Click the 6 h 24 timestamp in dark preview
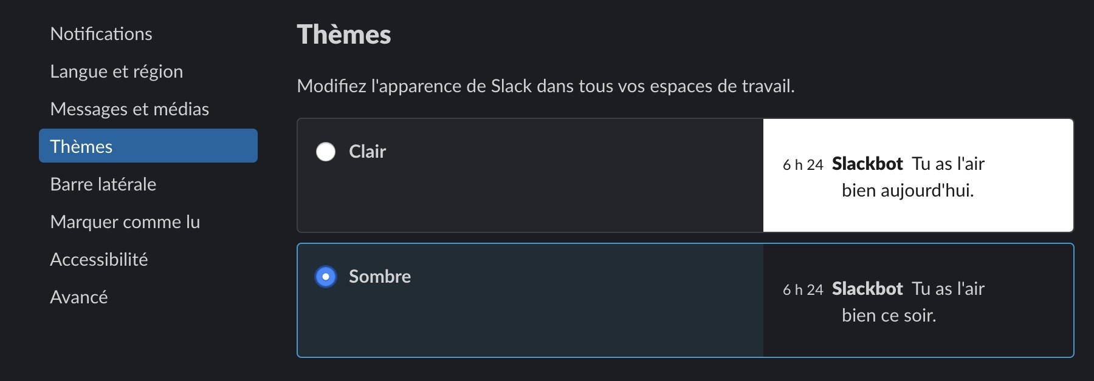 point(802,290)
